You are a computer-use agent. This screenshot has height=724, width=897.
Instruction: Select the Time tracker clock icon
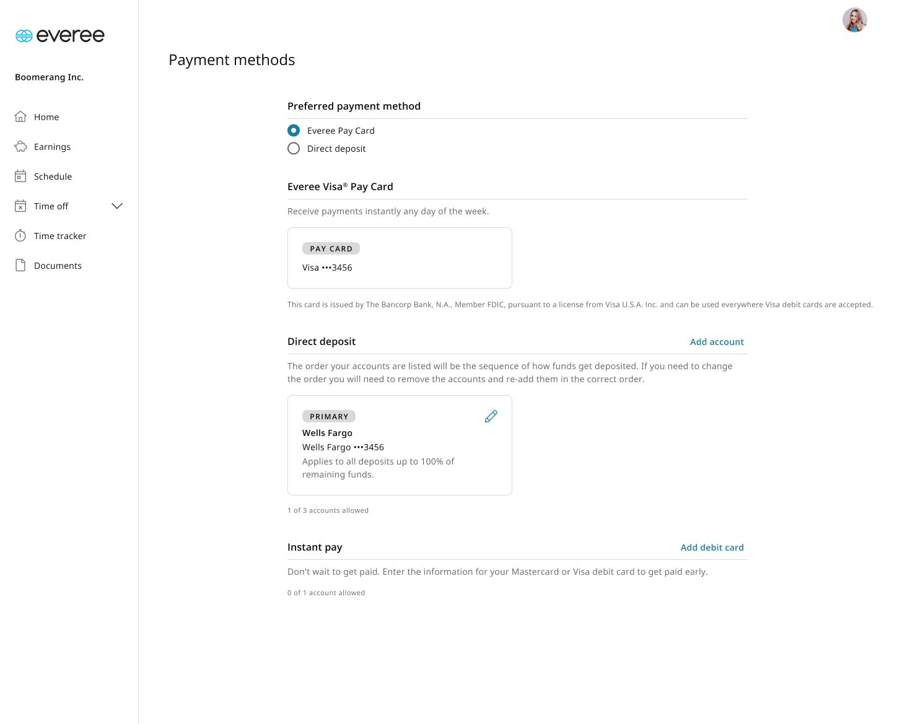pos(20,235)
